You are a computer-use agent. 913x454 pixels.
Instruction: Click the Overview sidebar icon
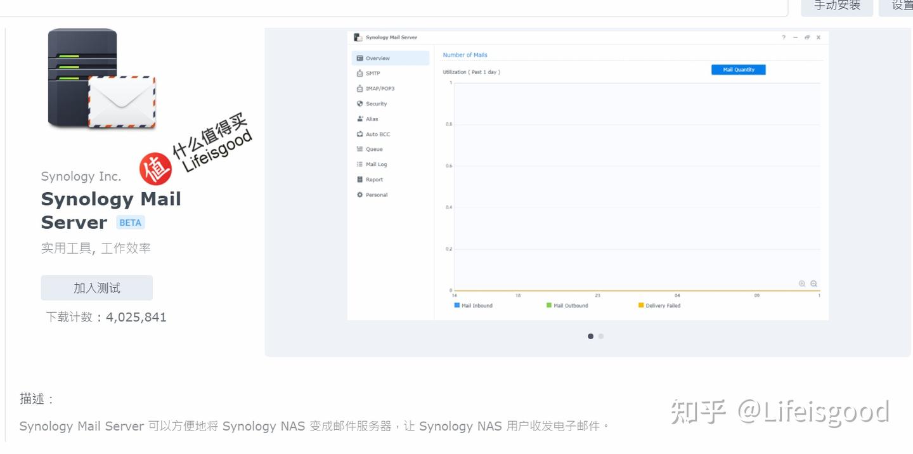pos(359,58)
